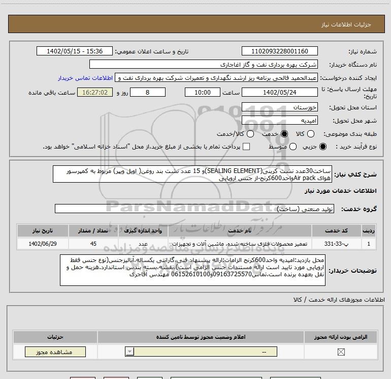This screenshot has width=391, height=379.
Task: Click the need number field 1102093228001160
Action: pos(279,51)
